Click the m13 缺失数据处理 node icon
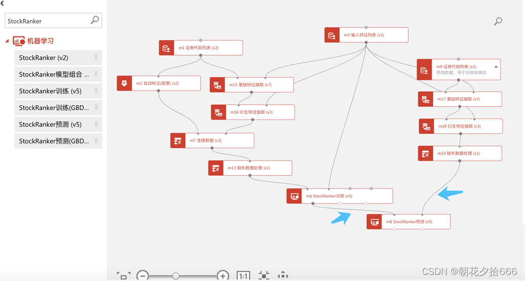This screenshot has width=525, height=281. point(216,168)
